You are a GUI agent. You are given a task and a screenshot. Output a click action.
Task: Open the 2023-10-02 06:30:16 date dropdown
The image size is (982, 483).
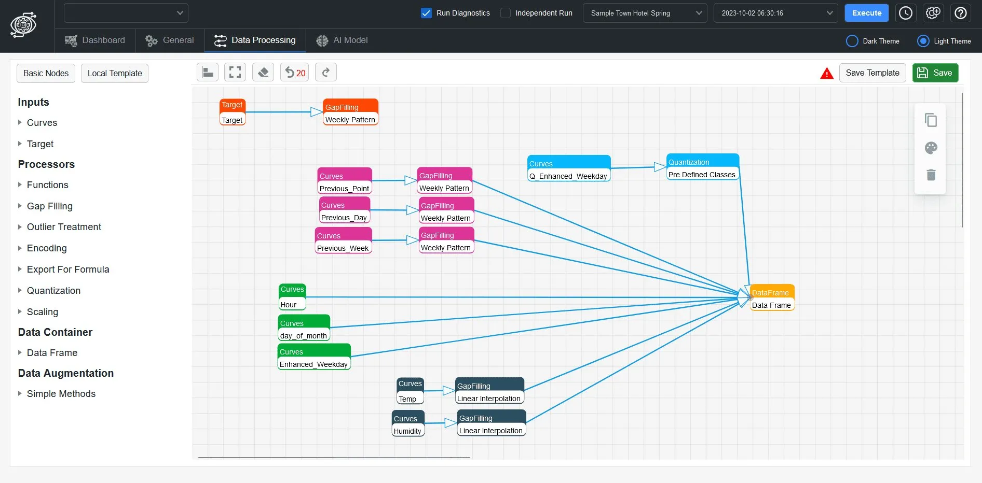point(775,13)
